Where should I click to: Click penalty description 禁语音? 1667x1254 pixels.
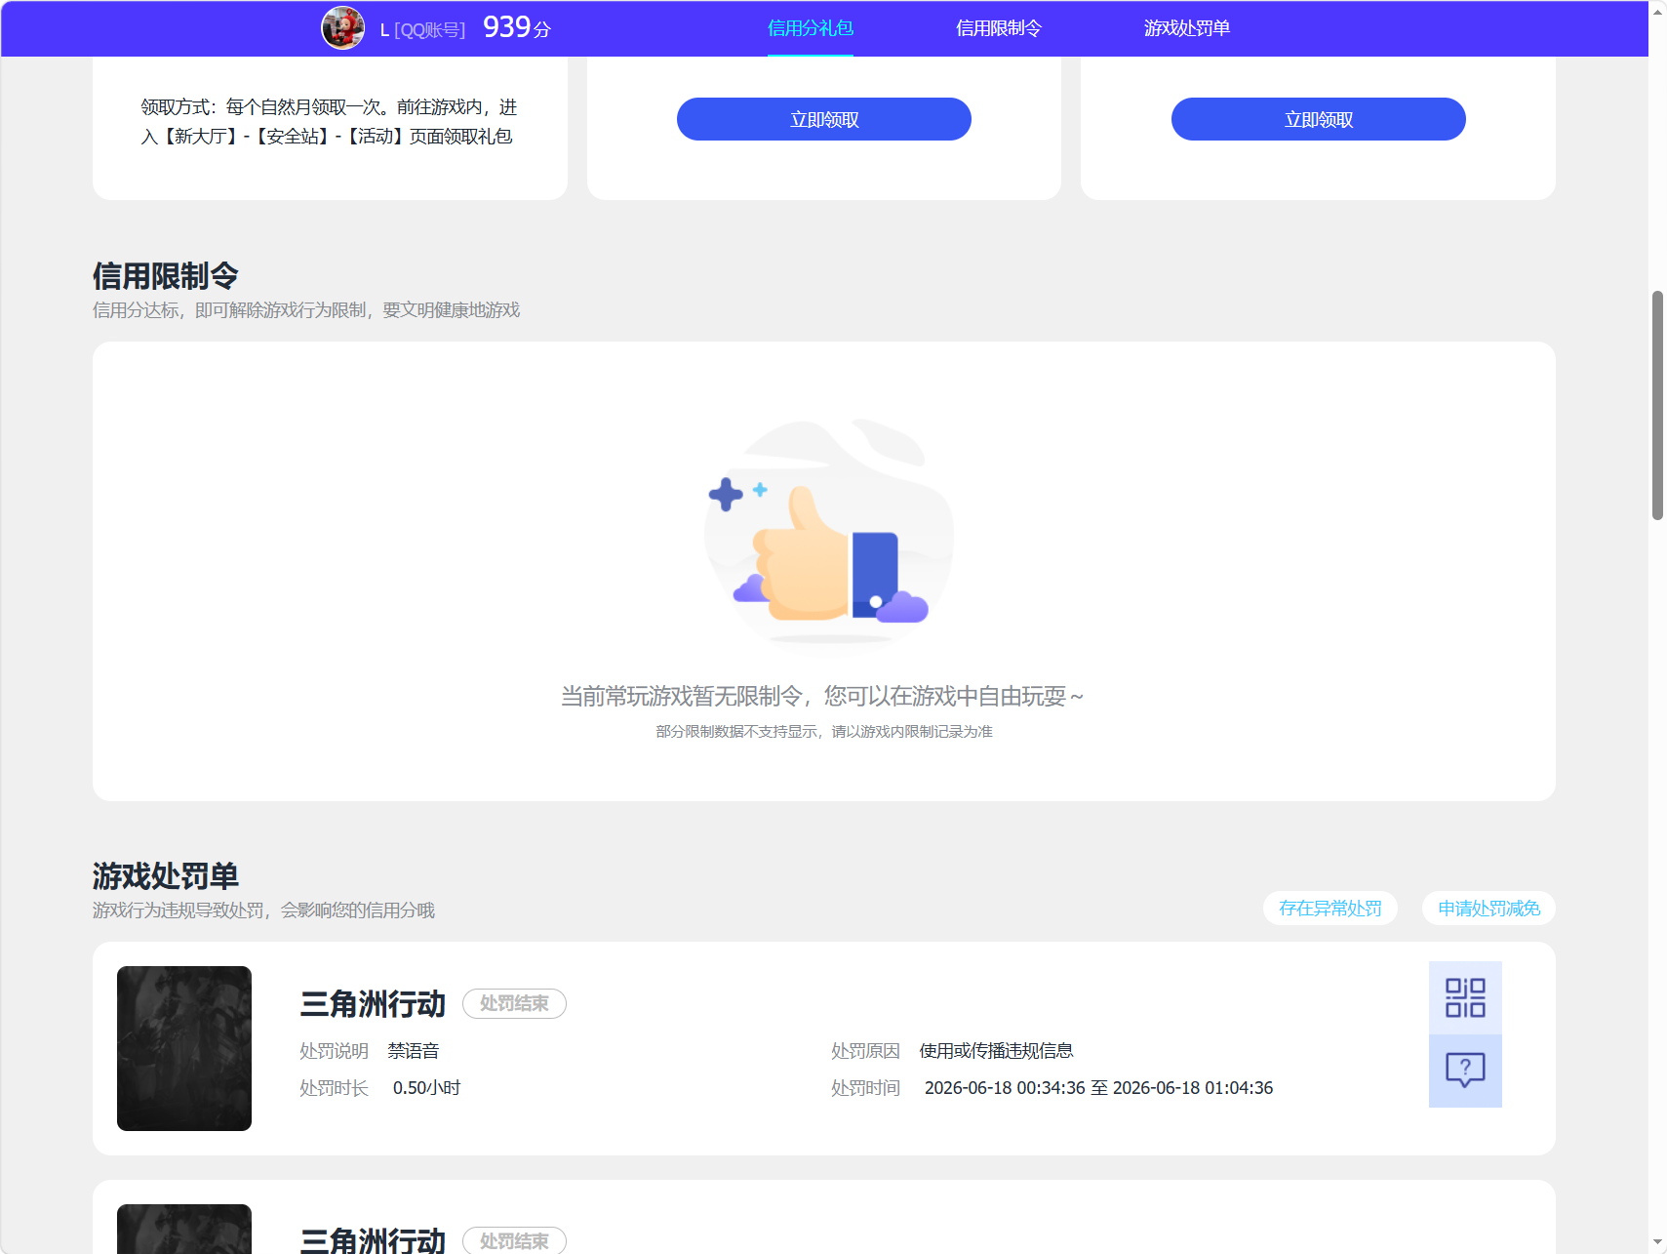(x=414, y=1051)
